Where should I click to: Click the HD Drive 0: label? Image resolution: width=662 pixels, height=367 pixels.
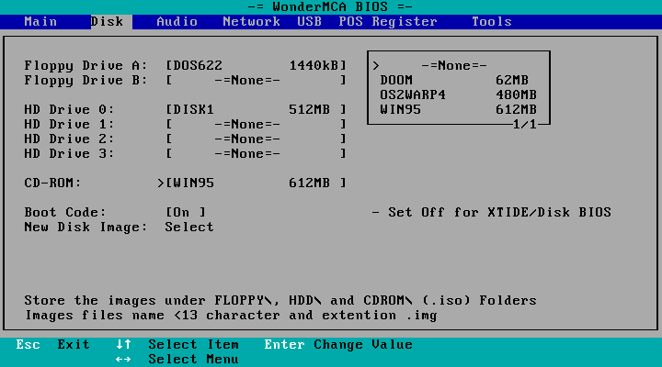point(69,109)
